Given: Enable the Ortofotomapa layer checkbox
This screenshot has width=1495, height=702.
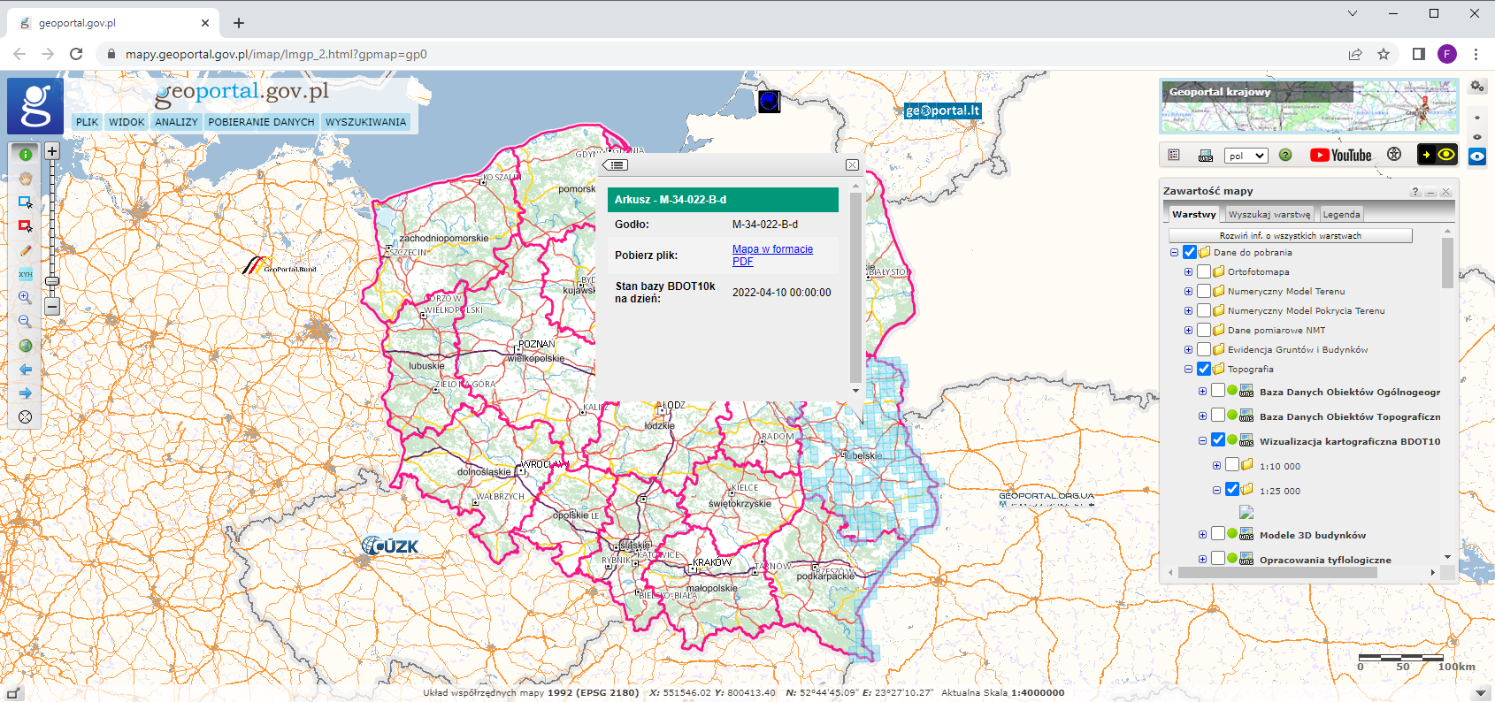Looking at the screenshot, I should click(x=1204, y=271).
